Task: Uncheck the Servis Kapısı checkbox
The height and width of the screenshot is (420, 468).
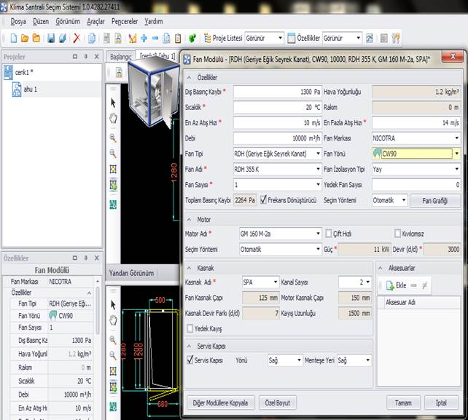Action: (x=190, y=360)
